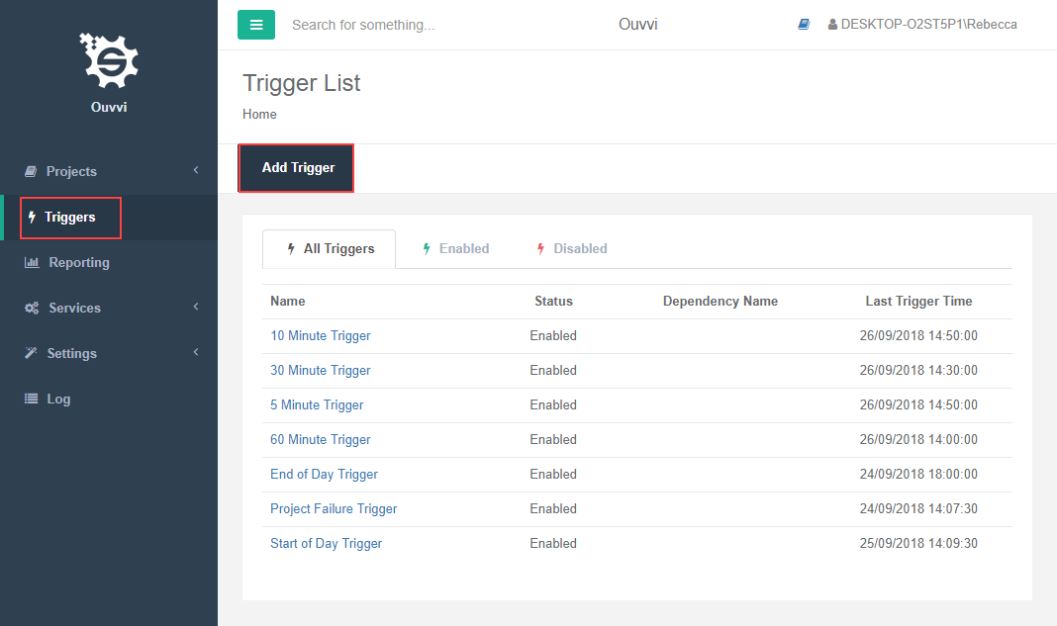Click the Projects book icon in the sidebar

tap(31, 171)
